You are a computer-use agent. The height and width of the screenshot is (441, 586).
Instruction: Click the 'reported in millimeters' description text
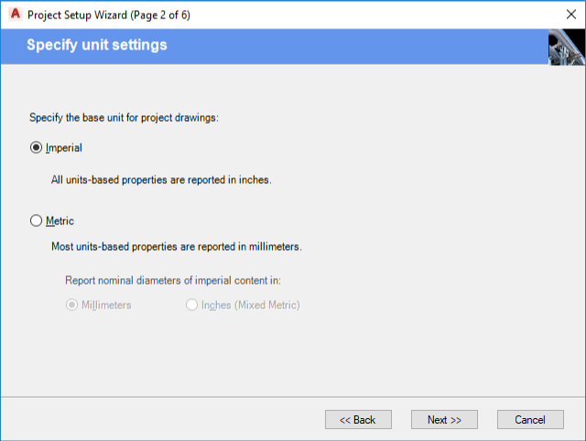[176, 246]
